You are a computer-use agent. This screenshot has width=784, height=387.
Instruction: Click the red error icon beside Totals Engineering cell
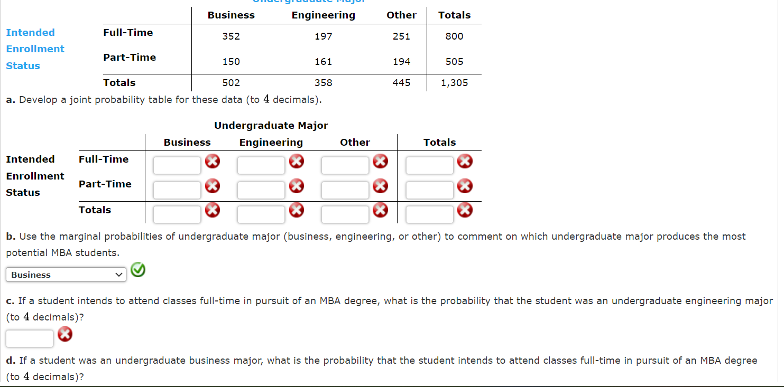[x=297, y=210]
